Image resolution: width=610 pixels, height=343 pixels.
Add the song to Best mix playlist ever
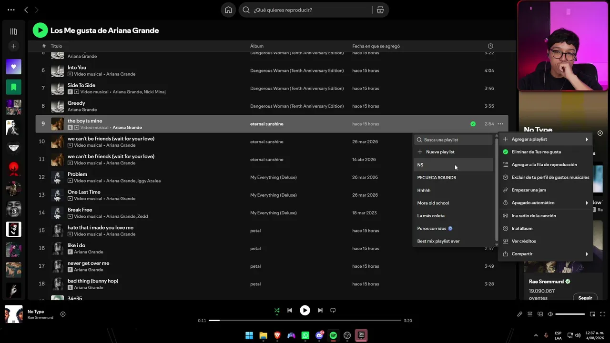point(453,241)
